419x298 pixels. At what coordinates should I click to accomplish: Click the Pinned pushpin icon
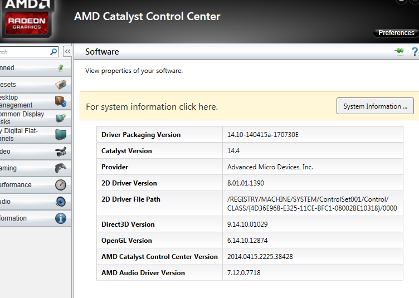pyautogui.click(x=61, y=68)
